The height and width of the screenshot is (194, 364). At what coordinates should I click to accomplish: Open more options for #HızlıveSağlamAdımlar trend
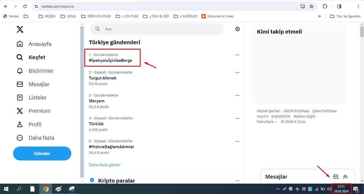tap(237, 142)
